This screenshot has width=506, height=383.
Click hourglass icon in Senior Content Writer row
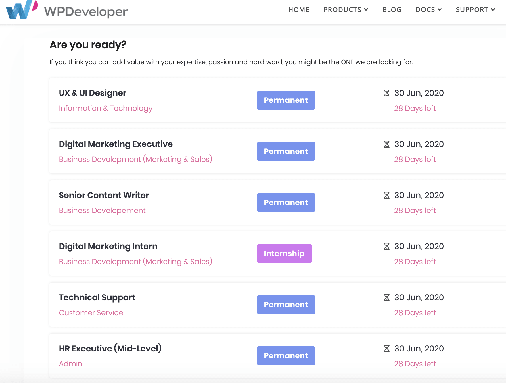coord(387,195)
